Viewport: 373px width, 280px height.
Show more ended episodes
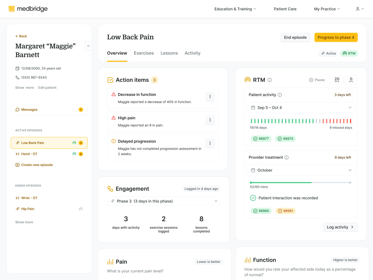(x=24, y=222)
